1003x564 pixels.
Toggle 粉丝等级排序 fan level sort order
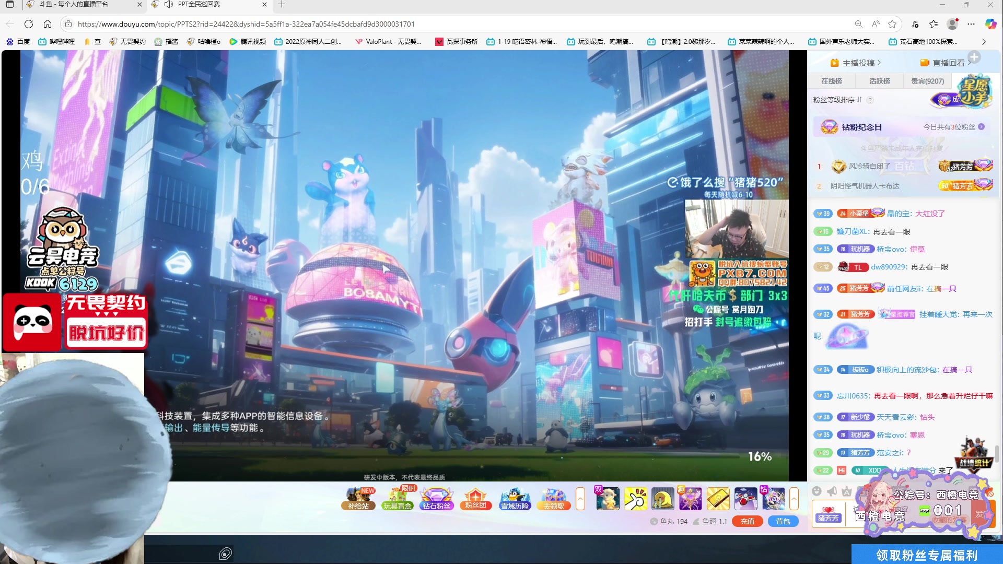click(837, 100)
